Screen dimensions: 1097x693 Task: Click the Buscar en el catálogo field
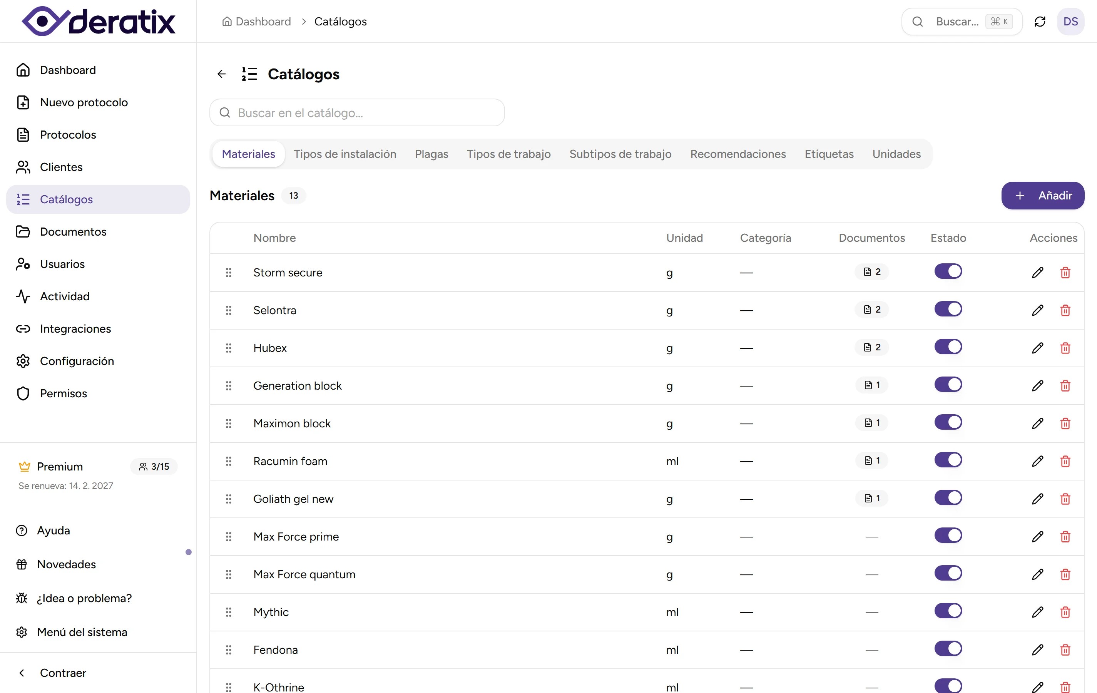357,112
